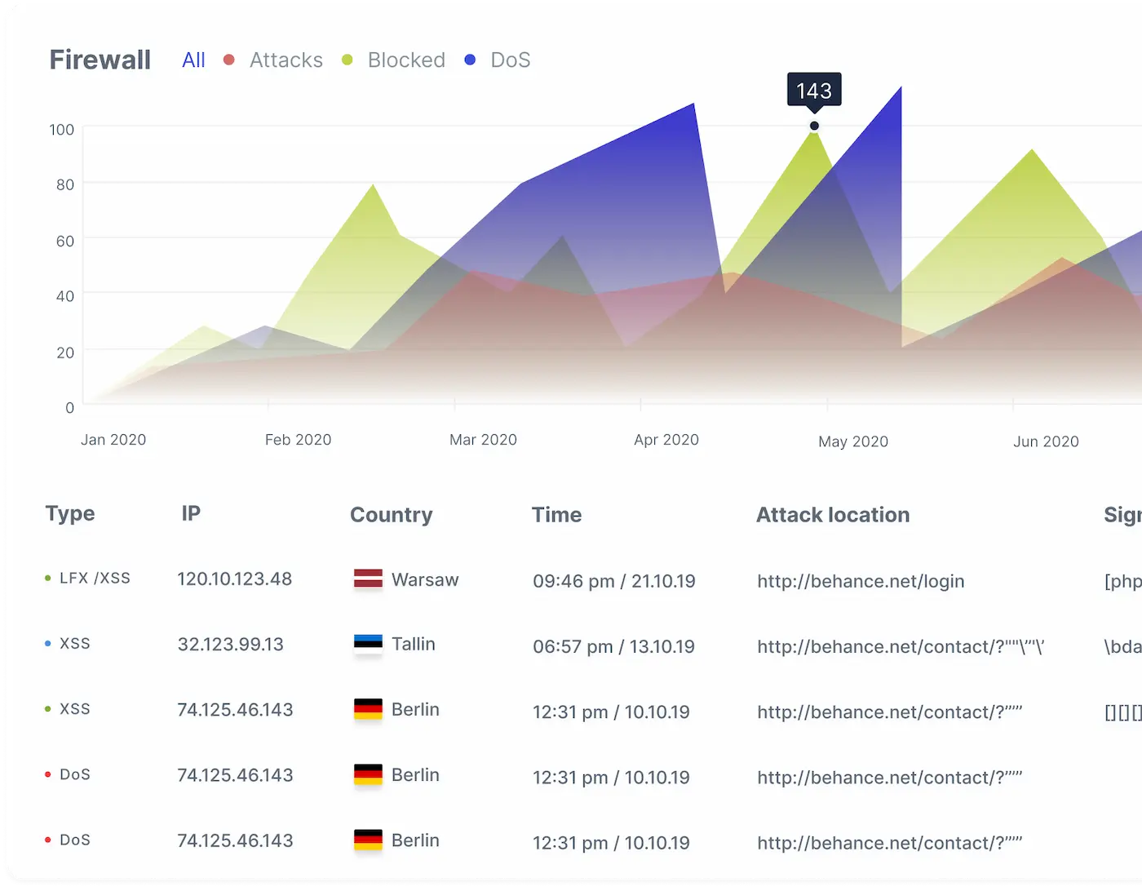This screenshot has height=887, width=1142.
Task: Click the Estonia flag icon for Tallin
Action: click(x=368, y=644)
